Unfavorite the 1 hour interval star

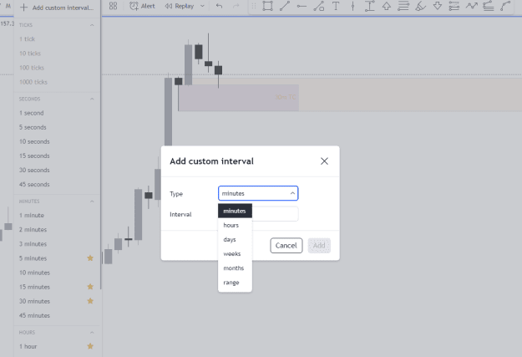[x=90, y=346]
